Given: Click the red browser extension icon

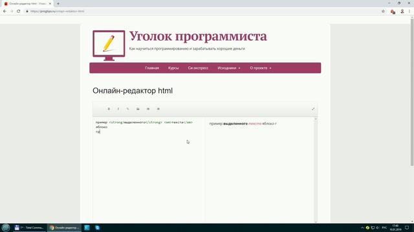Looking at the screenshot, I should 393,12.
